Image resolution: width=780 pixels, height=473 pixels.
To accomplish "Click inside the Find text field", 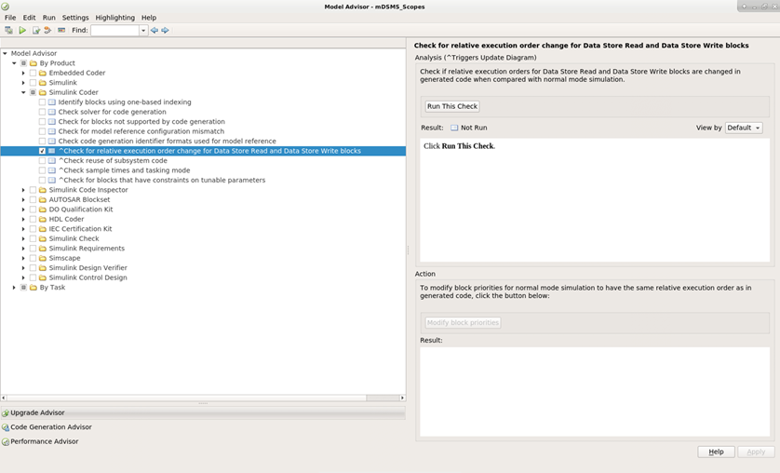I will (x=114, y=31).
